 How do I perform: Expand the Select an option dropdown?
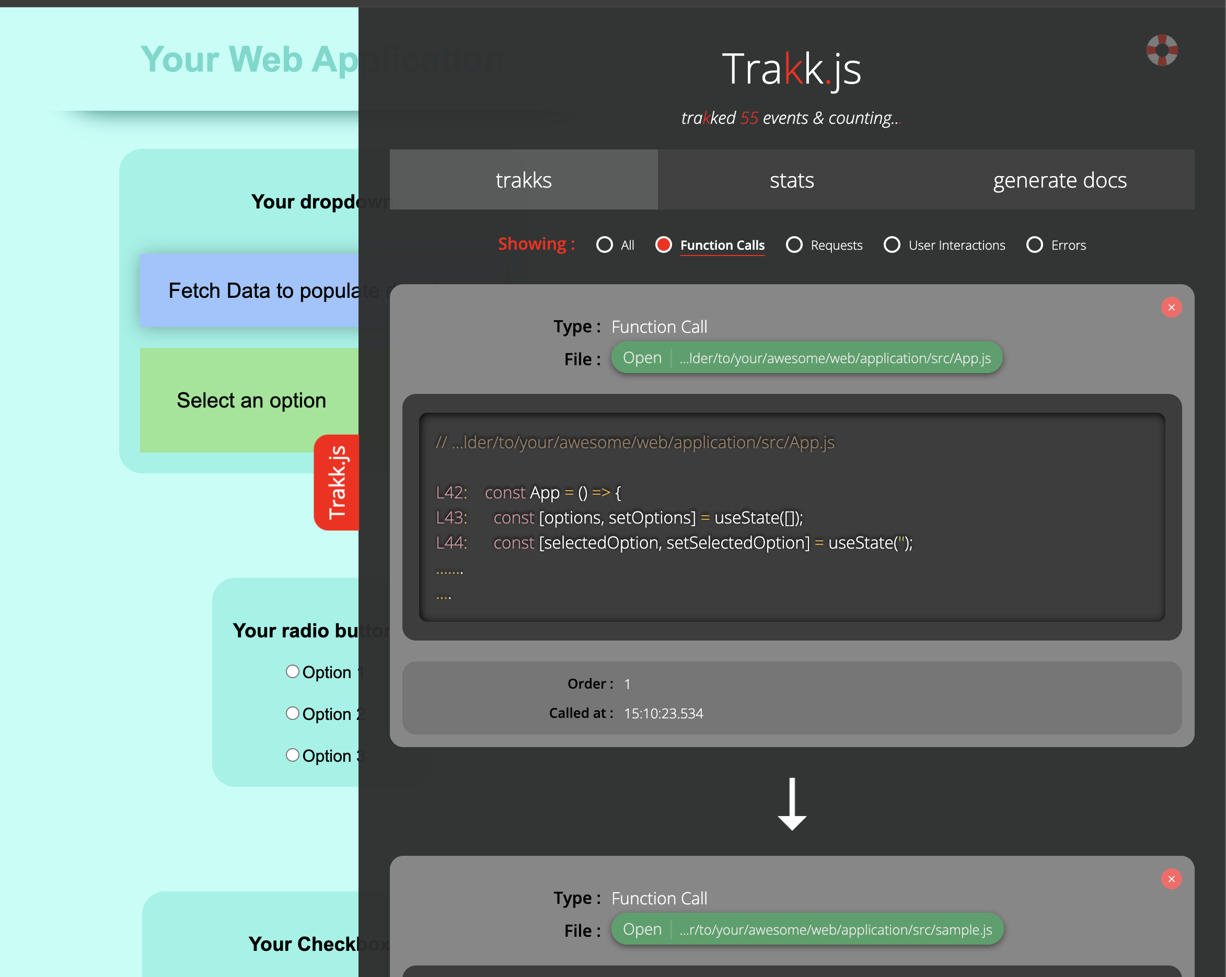[x=249, y=400]
